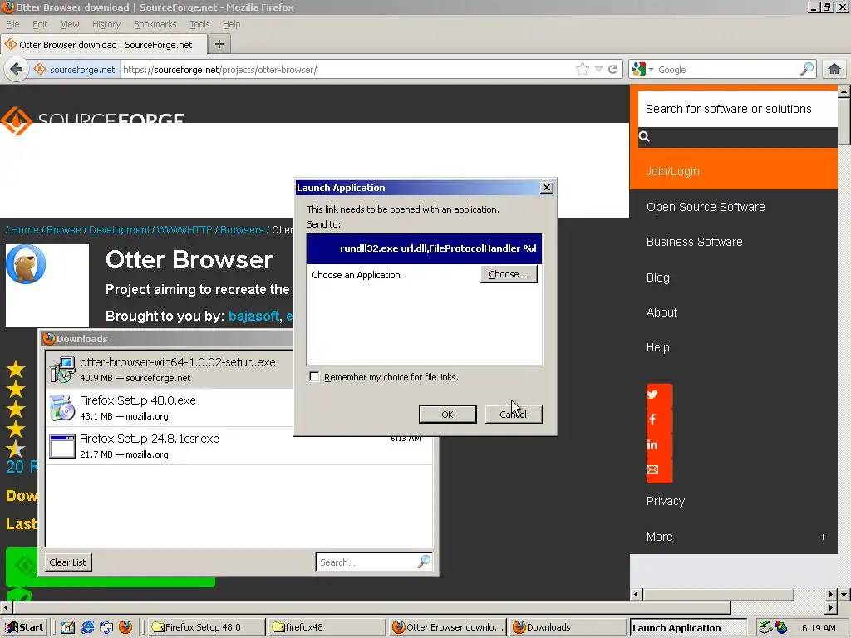Check Remember my choice for file links
Viewport: 851px width, 638px height.
click(314, 376)
